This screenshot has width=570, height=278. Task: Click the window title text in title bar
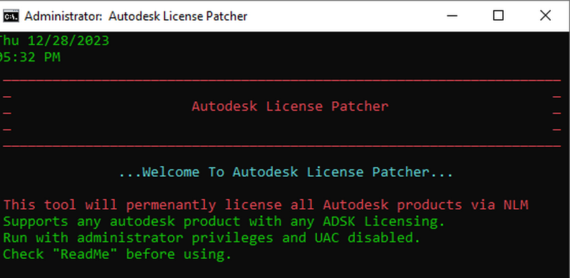tap(136, 16)
